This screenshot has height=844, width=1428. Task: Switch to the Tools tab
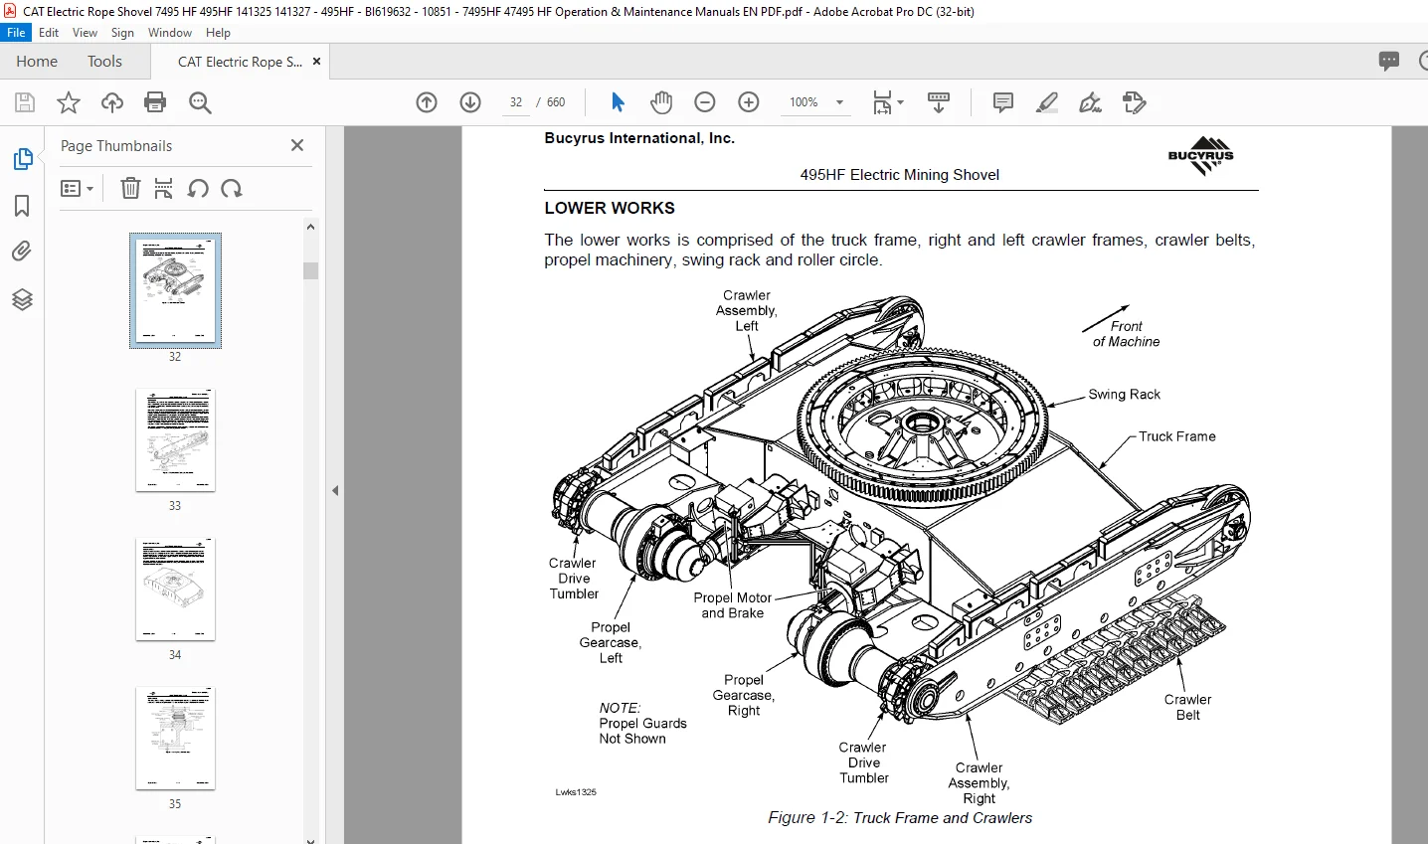(104, 62)
